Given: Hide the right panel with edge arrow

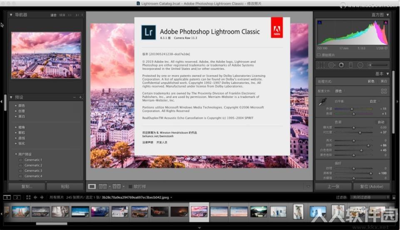Looking at the screenshot, I should tap(398, 102).
